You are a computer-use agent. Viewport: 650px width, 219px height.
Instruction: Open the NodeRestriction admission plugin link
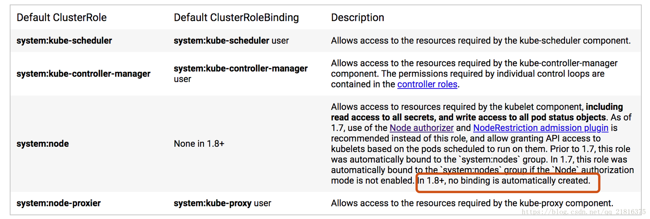541,128
